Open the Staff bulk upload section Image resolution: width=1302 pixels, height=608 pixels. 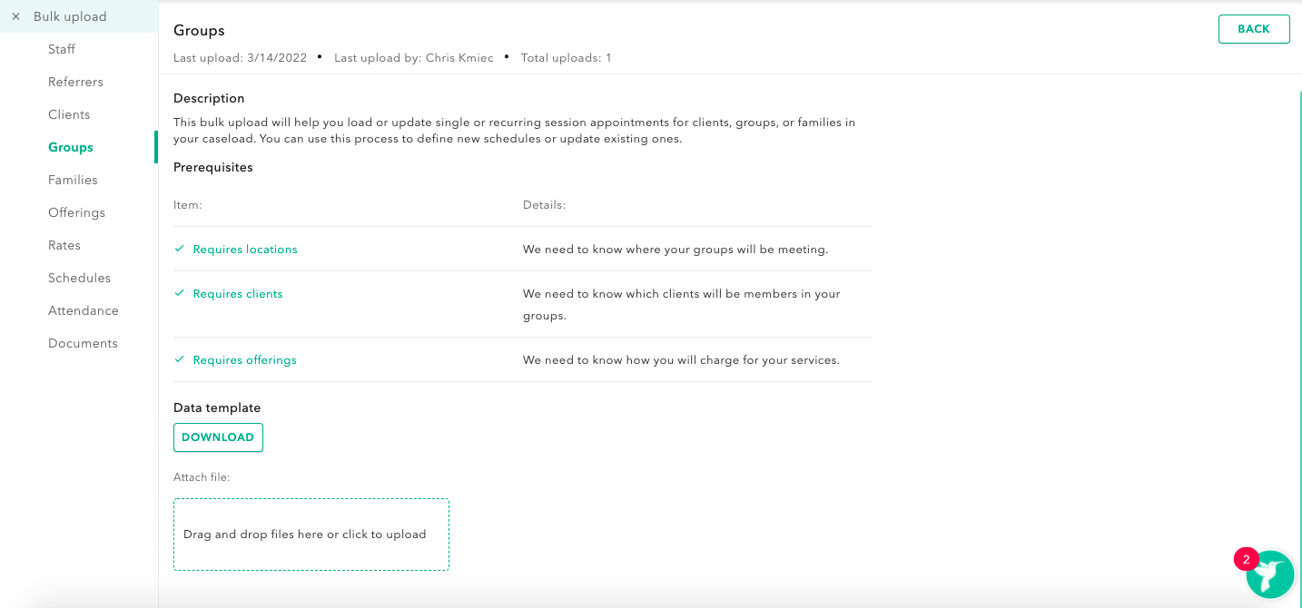pos(62,49)
